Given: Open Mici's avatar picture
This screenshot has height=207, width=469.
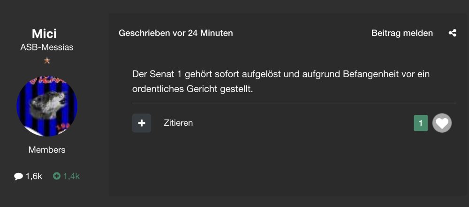Looking at the screenshot, I should point(47,106).
